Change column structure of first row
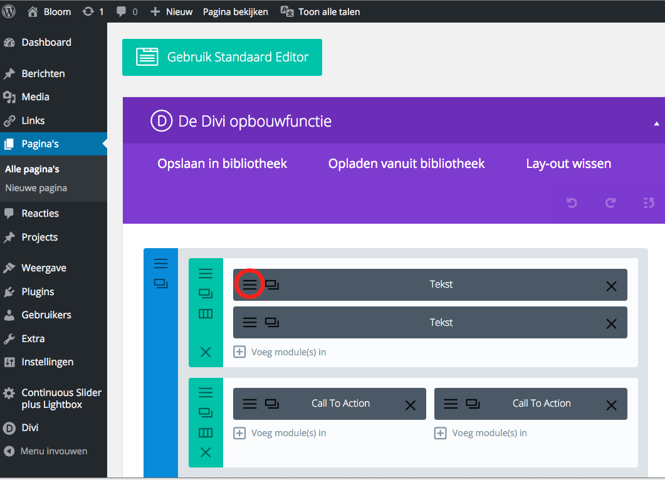The width and height of the screenshot is (665, 480). [x=206, y=314]
